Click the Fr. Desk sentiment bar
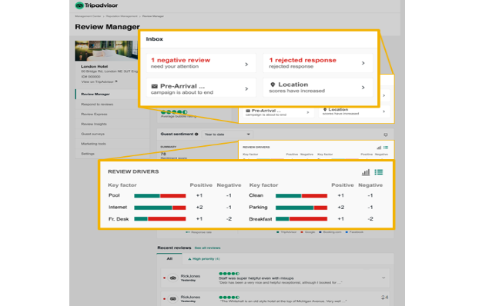 (160, 219)
